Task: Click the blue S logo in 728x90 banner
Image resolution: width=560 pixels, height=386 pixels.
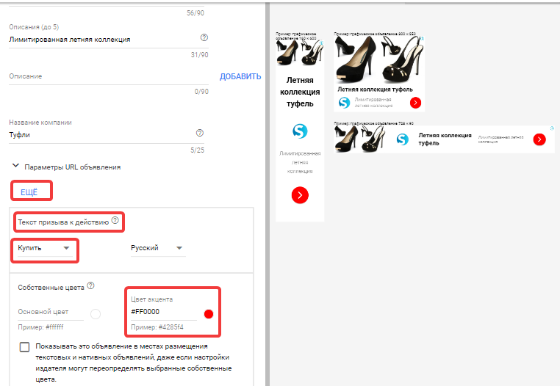Action: point(403,139)
